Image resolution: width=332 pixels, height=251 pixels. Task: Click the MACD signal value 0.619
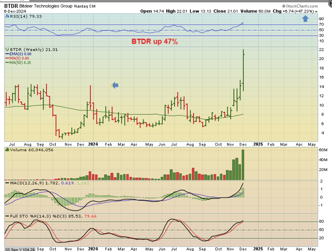coord(67,183)
